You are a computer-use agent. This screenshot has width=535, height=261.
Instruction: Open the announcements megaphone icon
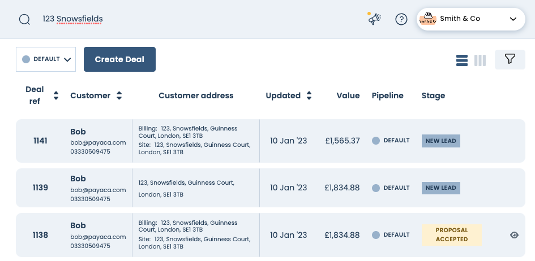coord(374,19)
